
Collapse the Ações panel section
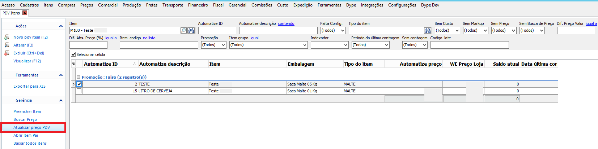coord(61,26)
